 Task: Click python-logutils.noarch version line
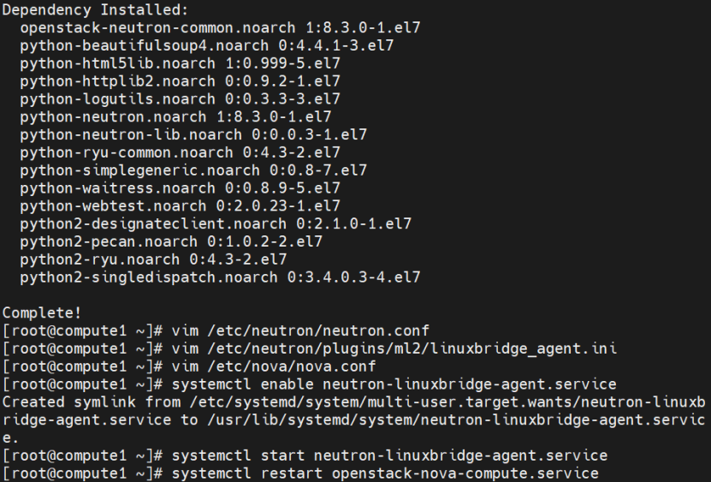coord(180,99)
